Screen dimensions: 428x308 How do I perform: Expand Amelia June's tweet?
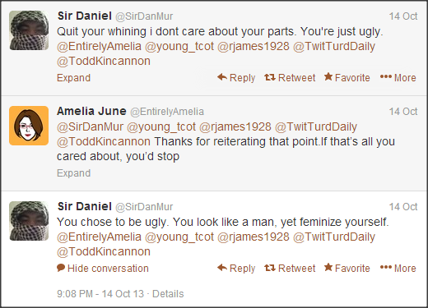(x=73, y=173)
